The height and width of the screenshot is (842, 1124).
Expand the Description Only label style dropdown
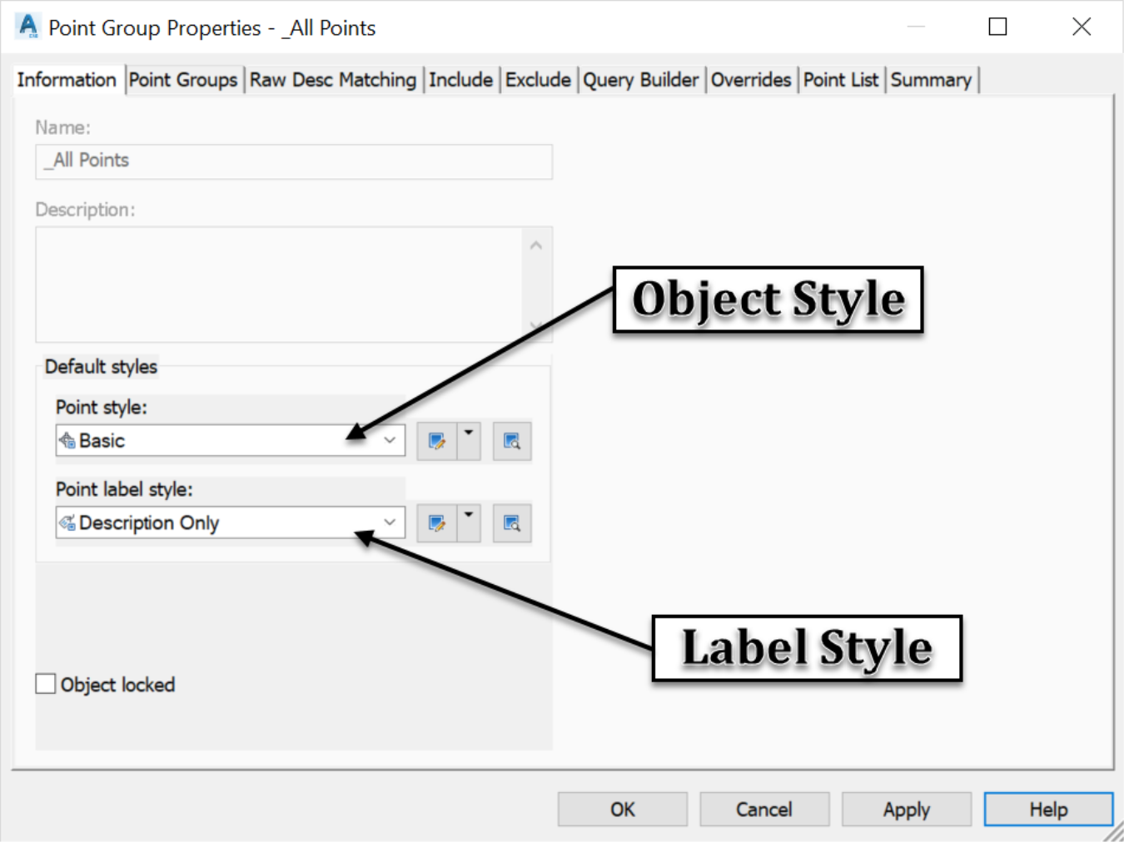[x=390, y=523]
